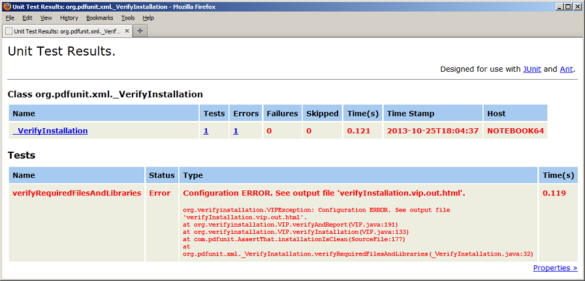Open the File menu

[x=10, y=18]
